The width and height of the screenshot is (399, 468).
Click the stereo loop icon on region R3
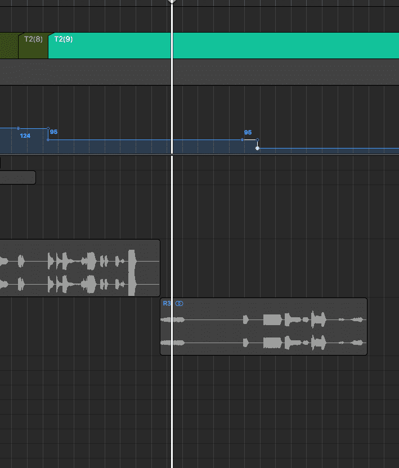tap(180, 304)
